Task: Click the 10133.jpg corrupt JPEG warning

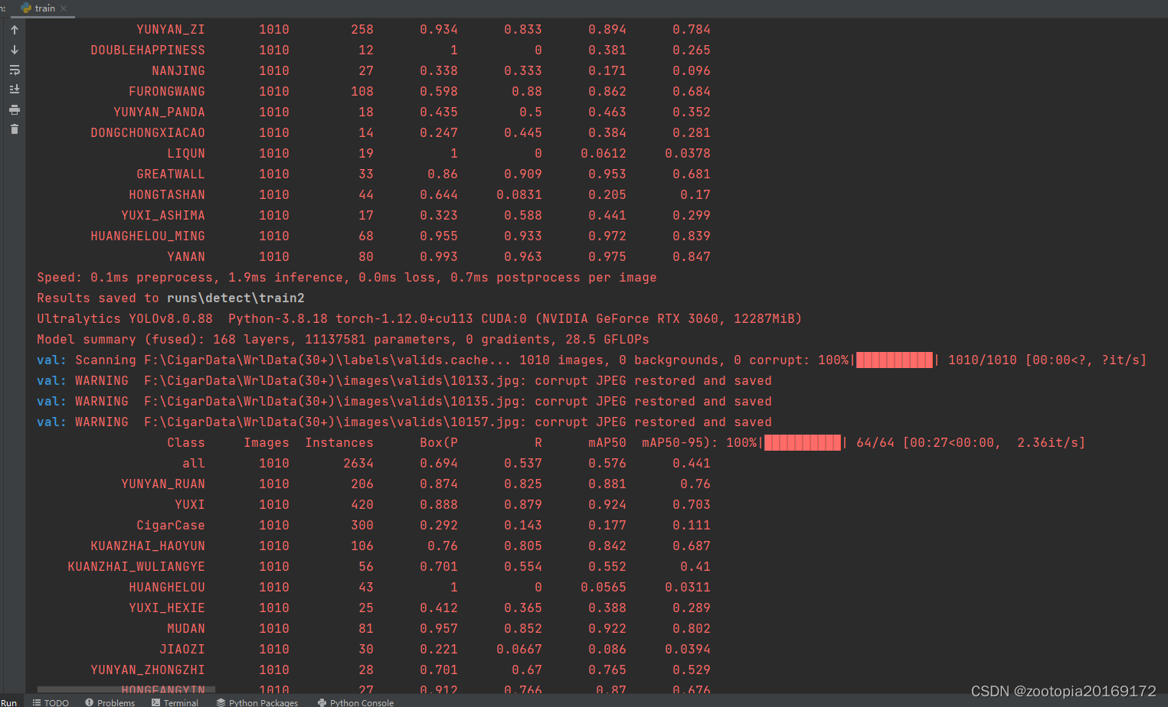Action: 404,380
